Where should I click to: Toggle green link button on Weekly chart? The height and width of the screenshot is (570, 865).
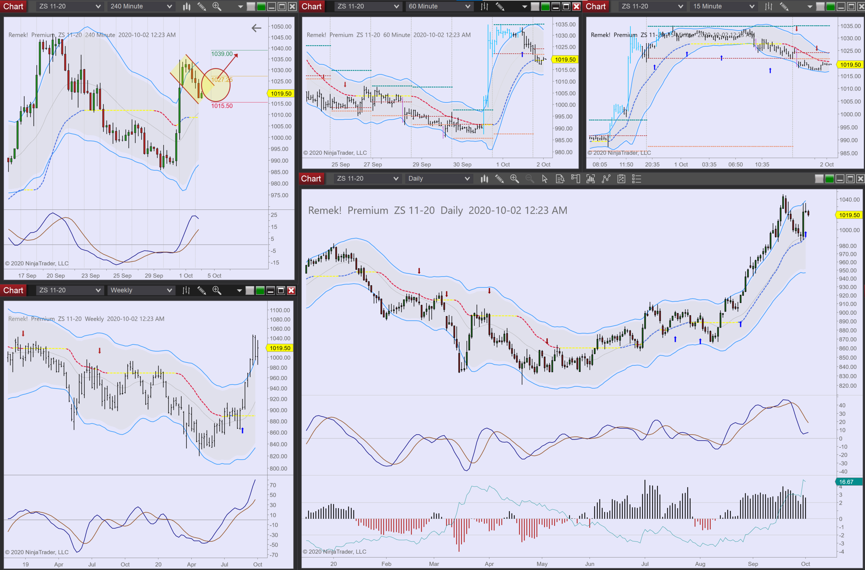pyautogui.click(x=260, y=291)
